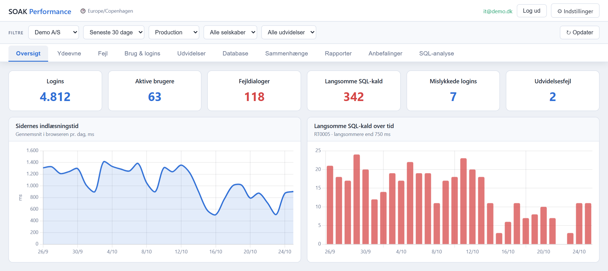
Task: Expand the Alle selskaber filter
Action: tap(230, 32)
